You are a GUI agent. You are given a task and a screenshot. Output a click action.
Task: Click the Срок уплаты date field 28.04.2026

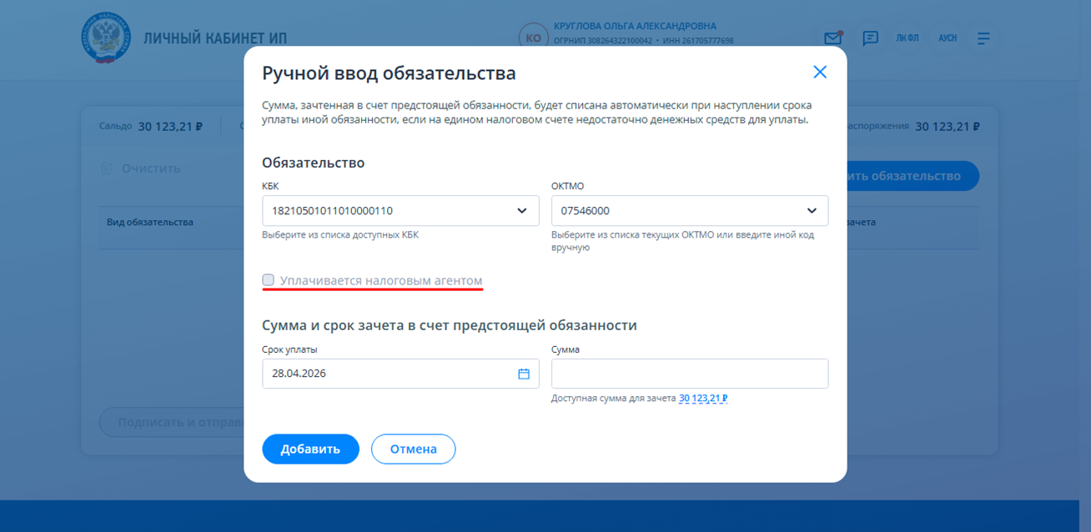click(x=400, y=374)
